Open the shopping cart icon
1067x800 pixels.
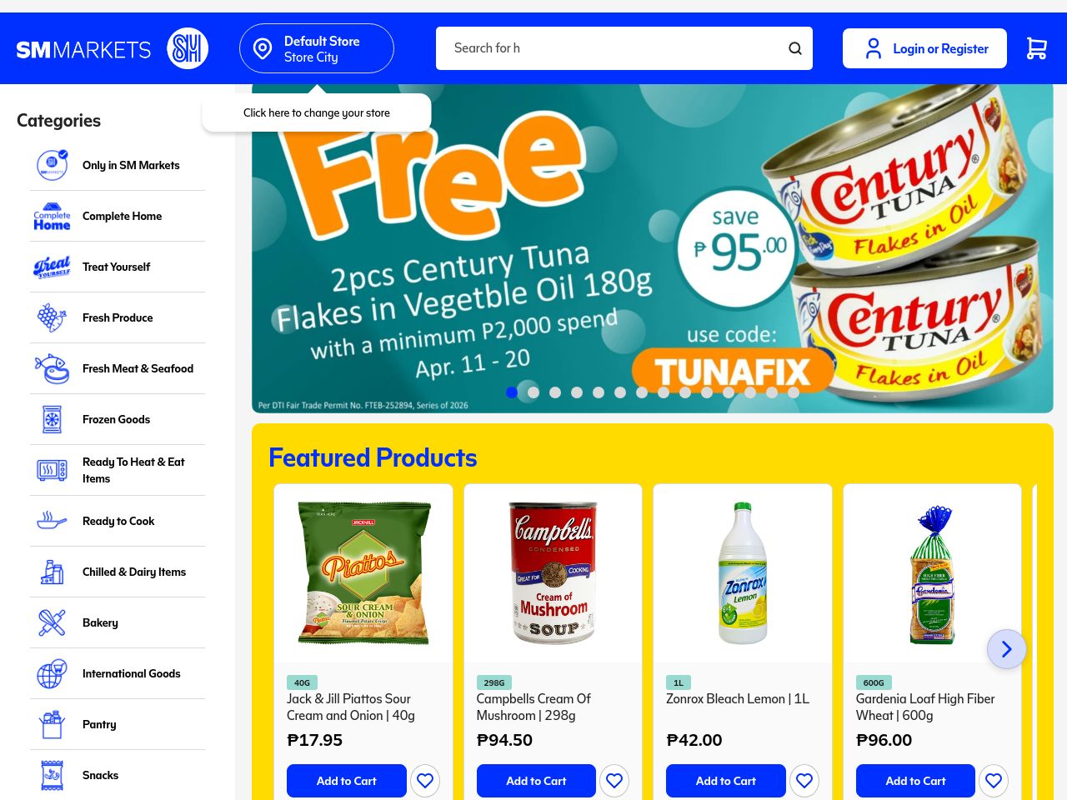coord(1036,48)
